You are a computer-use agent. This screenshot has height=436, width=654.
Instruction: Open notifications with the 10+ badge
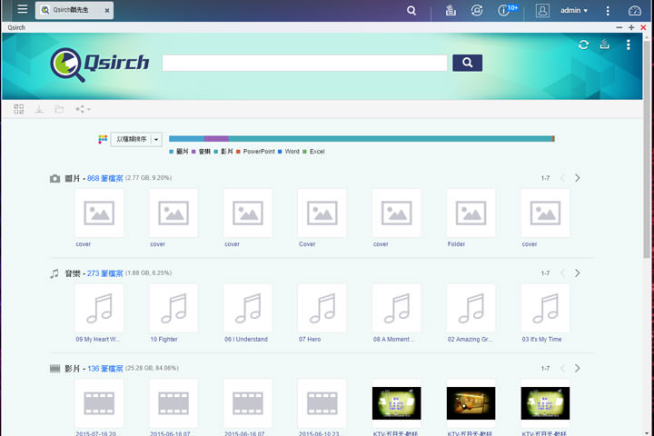click(506, 11)
